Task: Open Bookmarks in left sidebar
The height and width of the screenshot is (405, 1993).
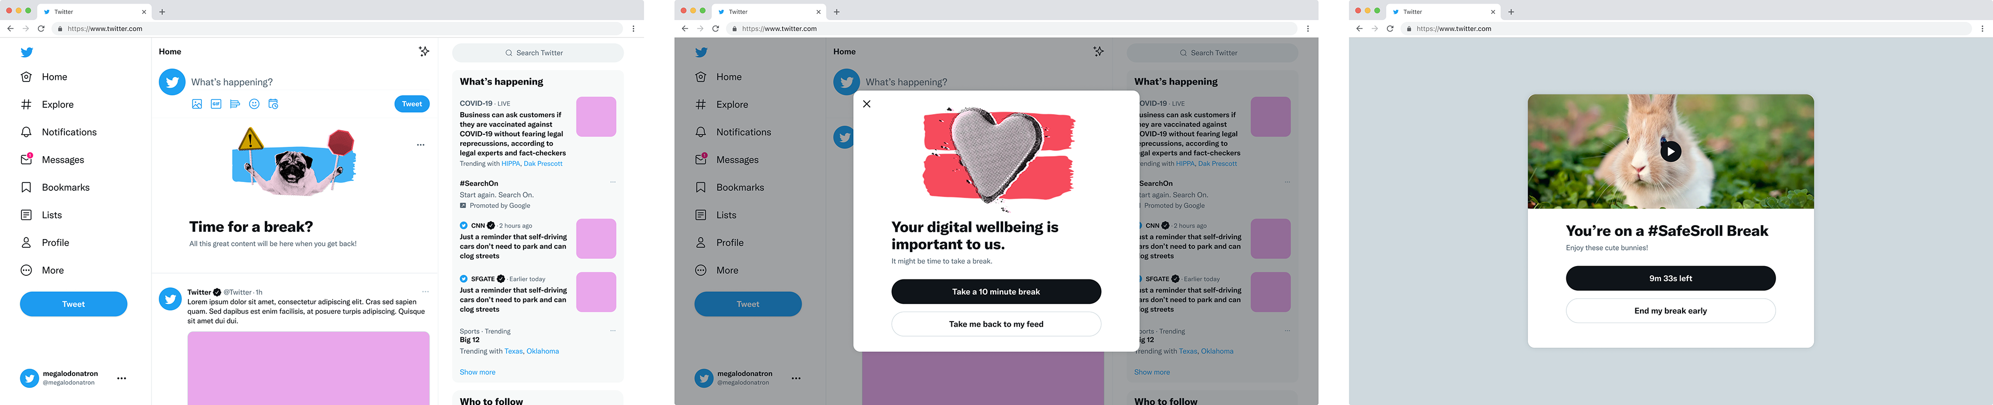Action: (x=55, y=188)
